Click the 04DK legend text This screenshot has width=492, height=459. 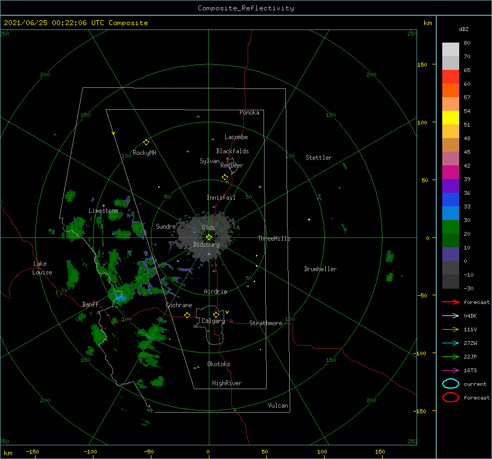click(470, 316)
